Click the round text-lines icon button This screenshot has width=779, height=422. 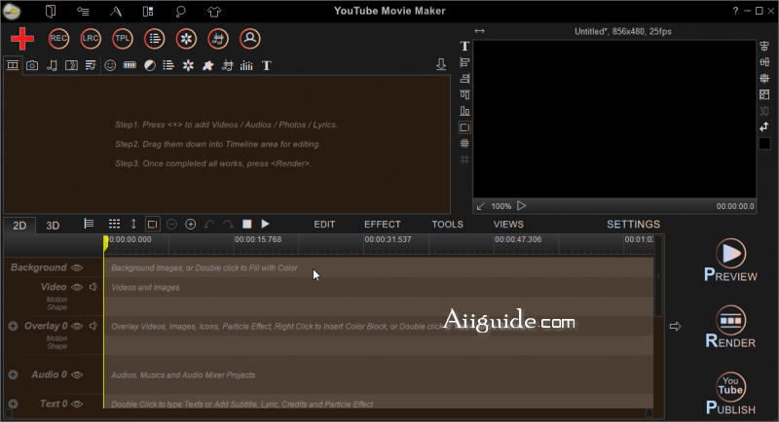pyautogui.click(x=155, y=39)
